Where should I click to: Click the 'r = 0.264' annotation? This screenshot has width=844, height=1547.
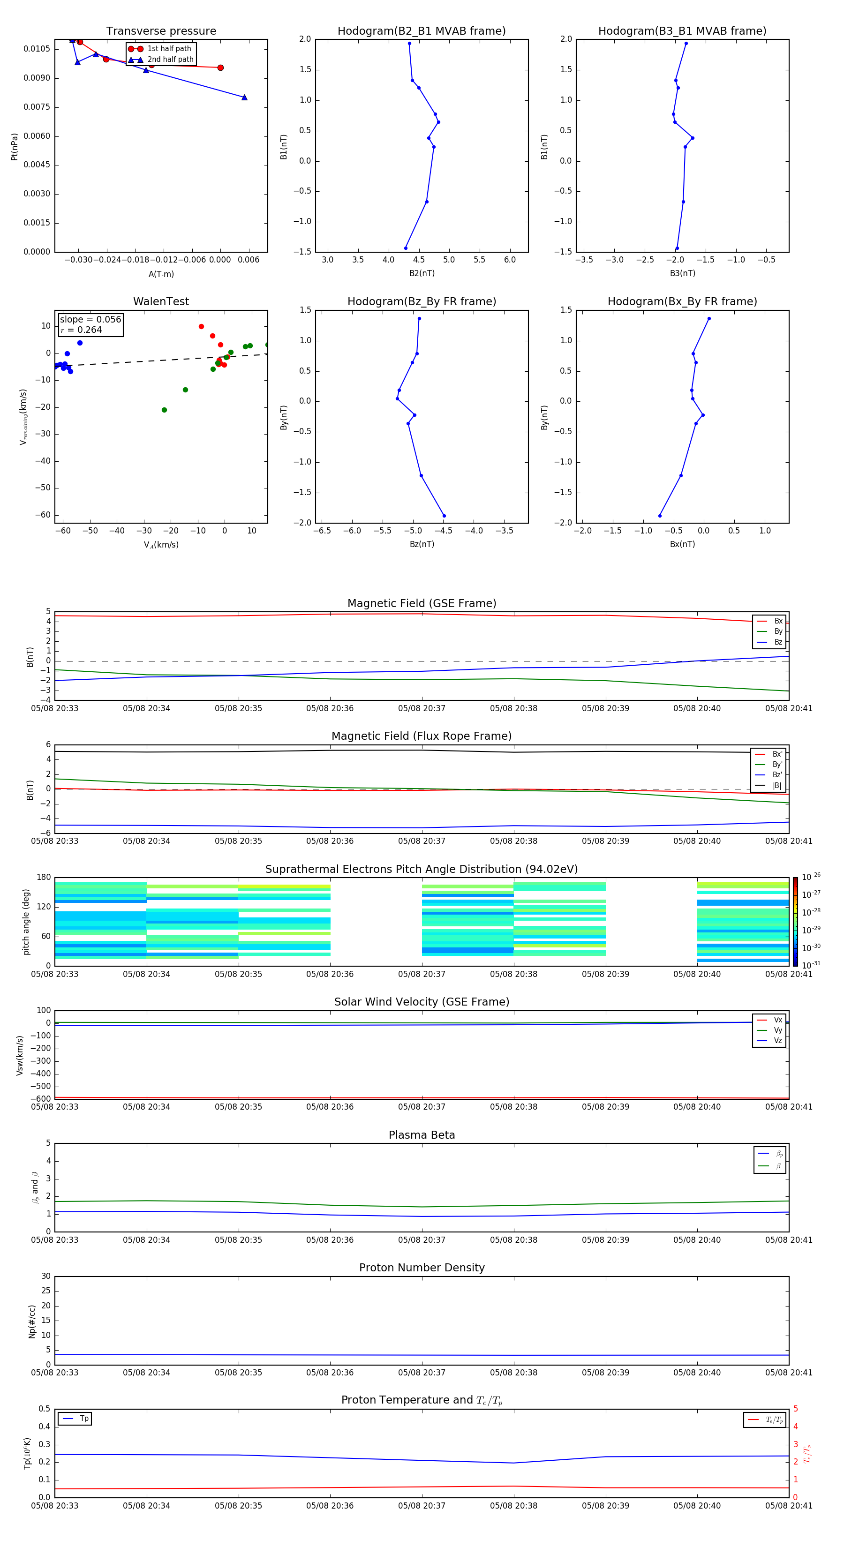[81, 330]
